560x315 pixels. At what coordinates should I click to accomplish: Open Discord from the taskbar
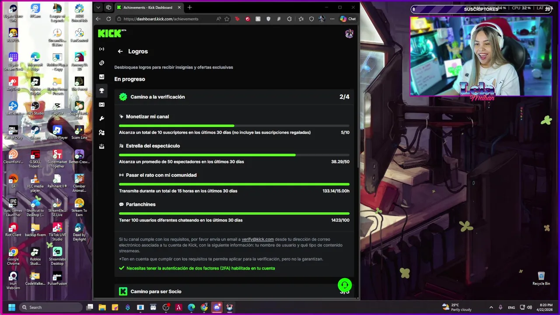click(217, 307)
